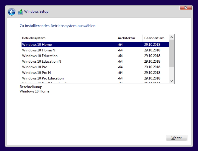Click x64 in the Windows 10 Education row
The height and width of the screenshot is (151, 198).
(120, 56)
